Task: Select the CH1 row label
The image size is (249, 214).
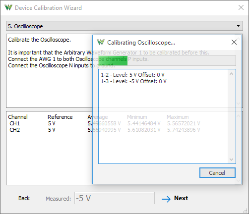Action: pyautogui.click(x=14, y=123)
